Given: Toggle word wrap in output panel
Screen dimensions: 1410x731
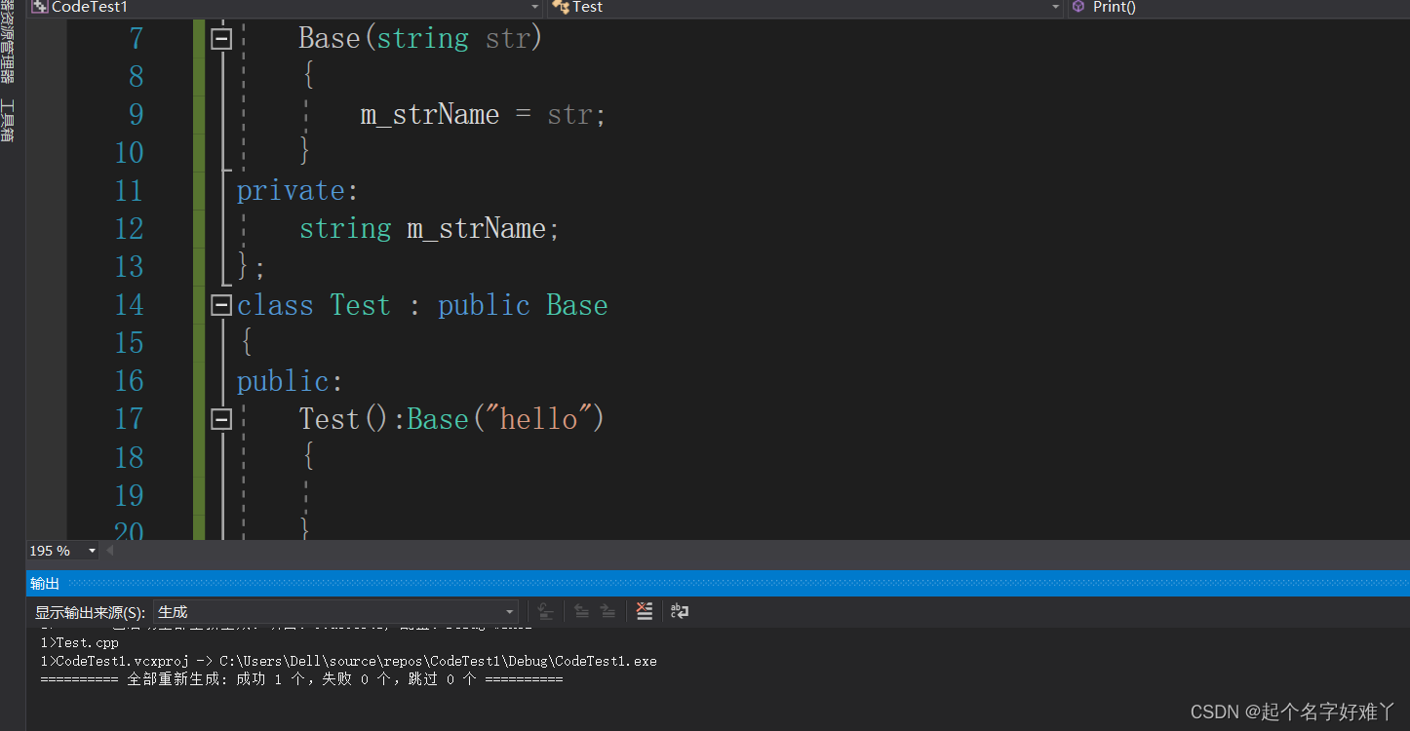Looking at the screenshot, I should click(x=680, y=611).
